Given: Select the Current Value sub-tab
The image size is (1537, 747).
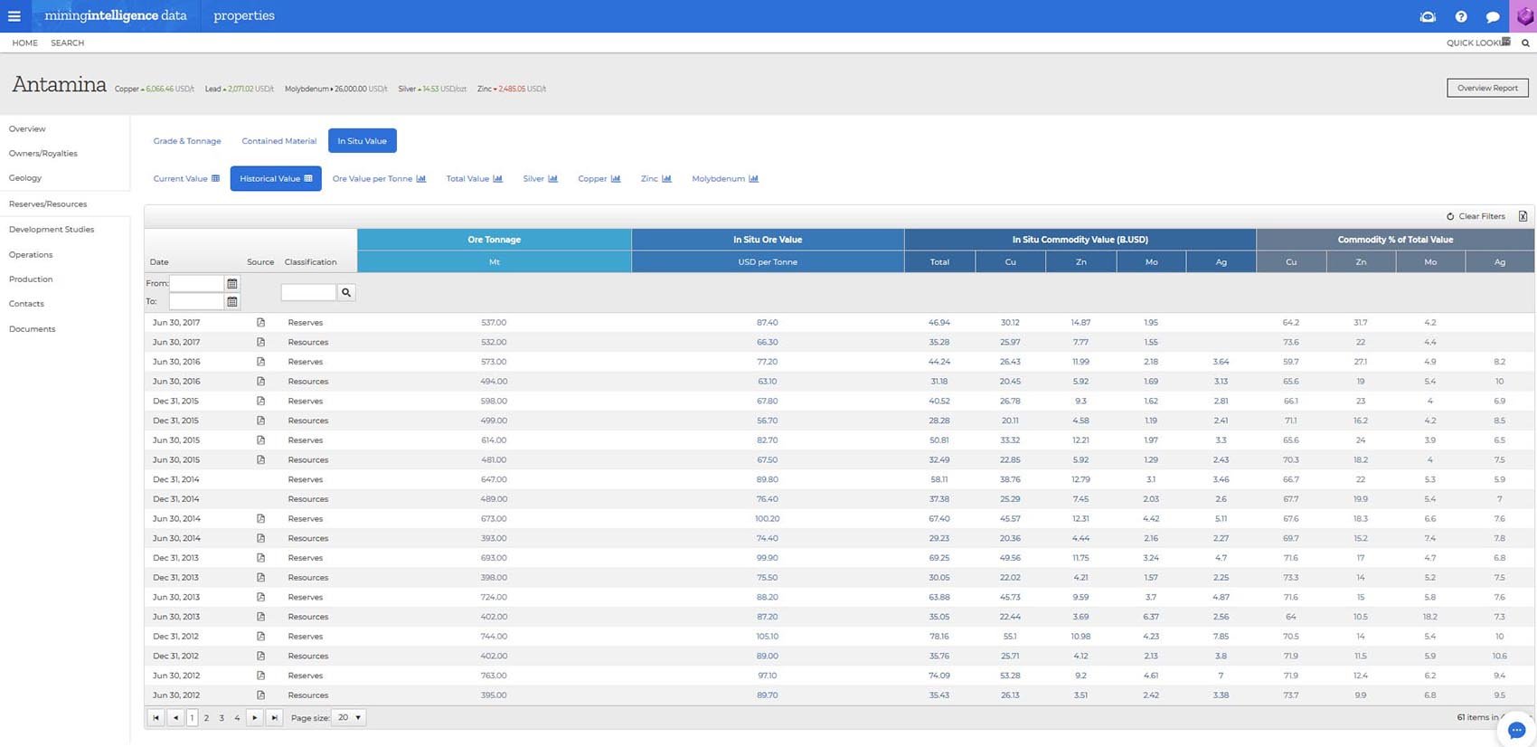Looking at the screenshot, I should (186, 179).
